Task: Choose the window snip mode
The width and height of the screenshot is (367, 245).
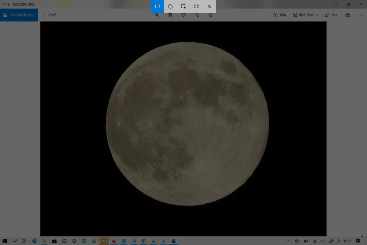Action: [183, 6]
